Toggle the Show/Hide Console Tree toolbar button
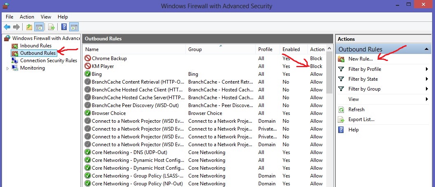435x187 pixels. click(x=39, y=27)
